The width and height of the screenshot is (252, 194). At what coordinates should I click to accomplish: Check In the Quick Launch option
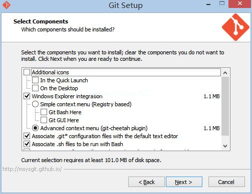tap(35, 80)
